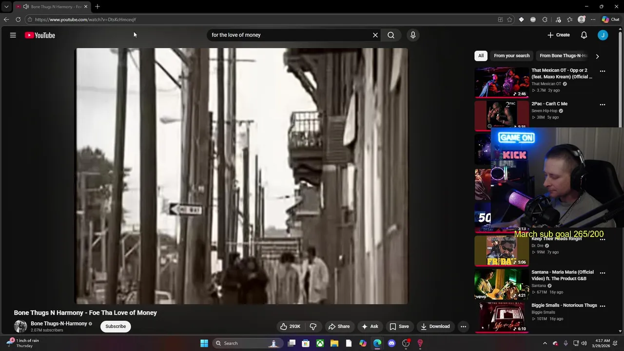The image size is (624, 351).
Task: Click the video player to pause
Action: click(x=241, y=176)
